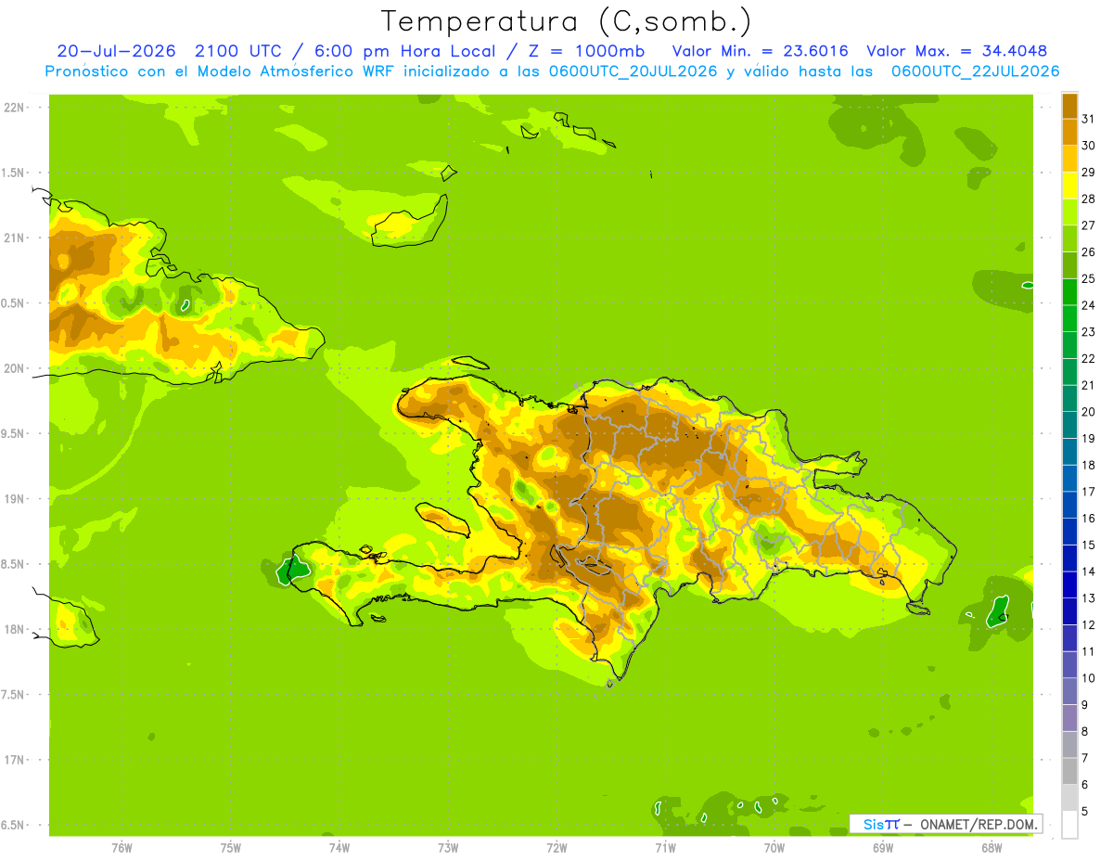Pick the dark brown swatch above 31
Screen dimensions: 1113x860
[x=1069, y=106]
